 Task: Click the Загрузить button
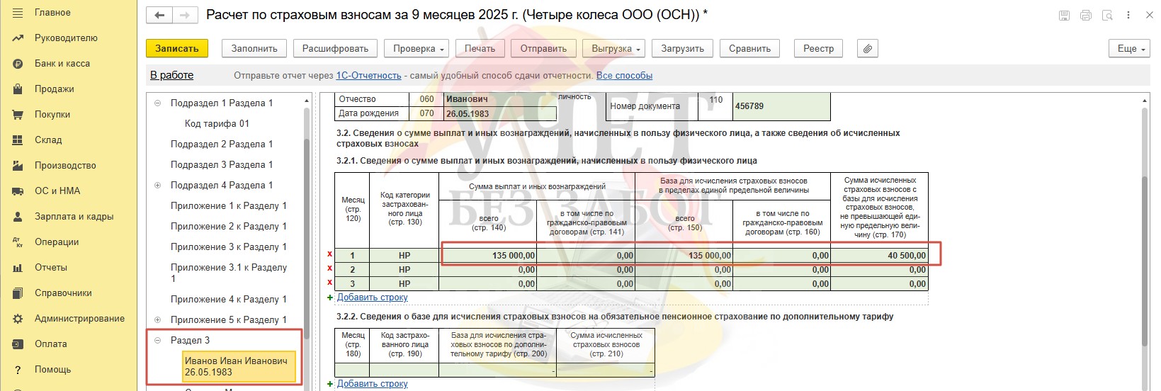click(x=682, y=48)
